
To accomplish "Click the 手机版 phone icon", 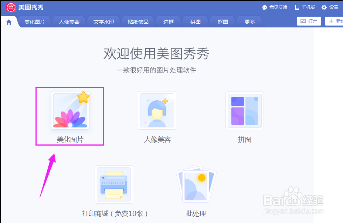I will 297,7.
